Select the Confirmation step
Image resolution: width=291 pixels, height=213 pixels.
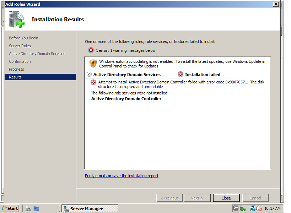(x=20, y=61)
